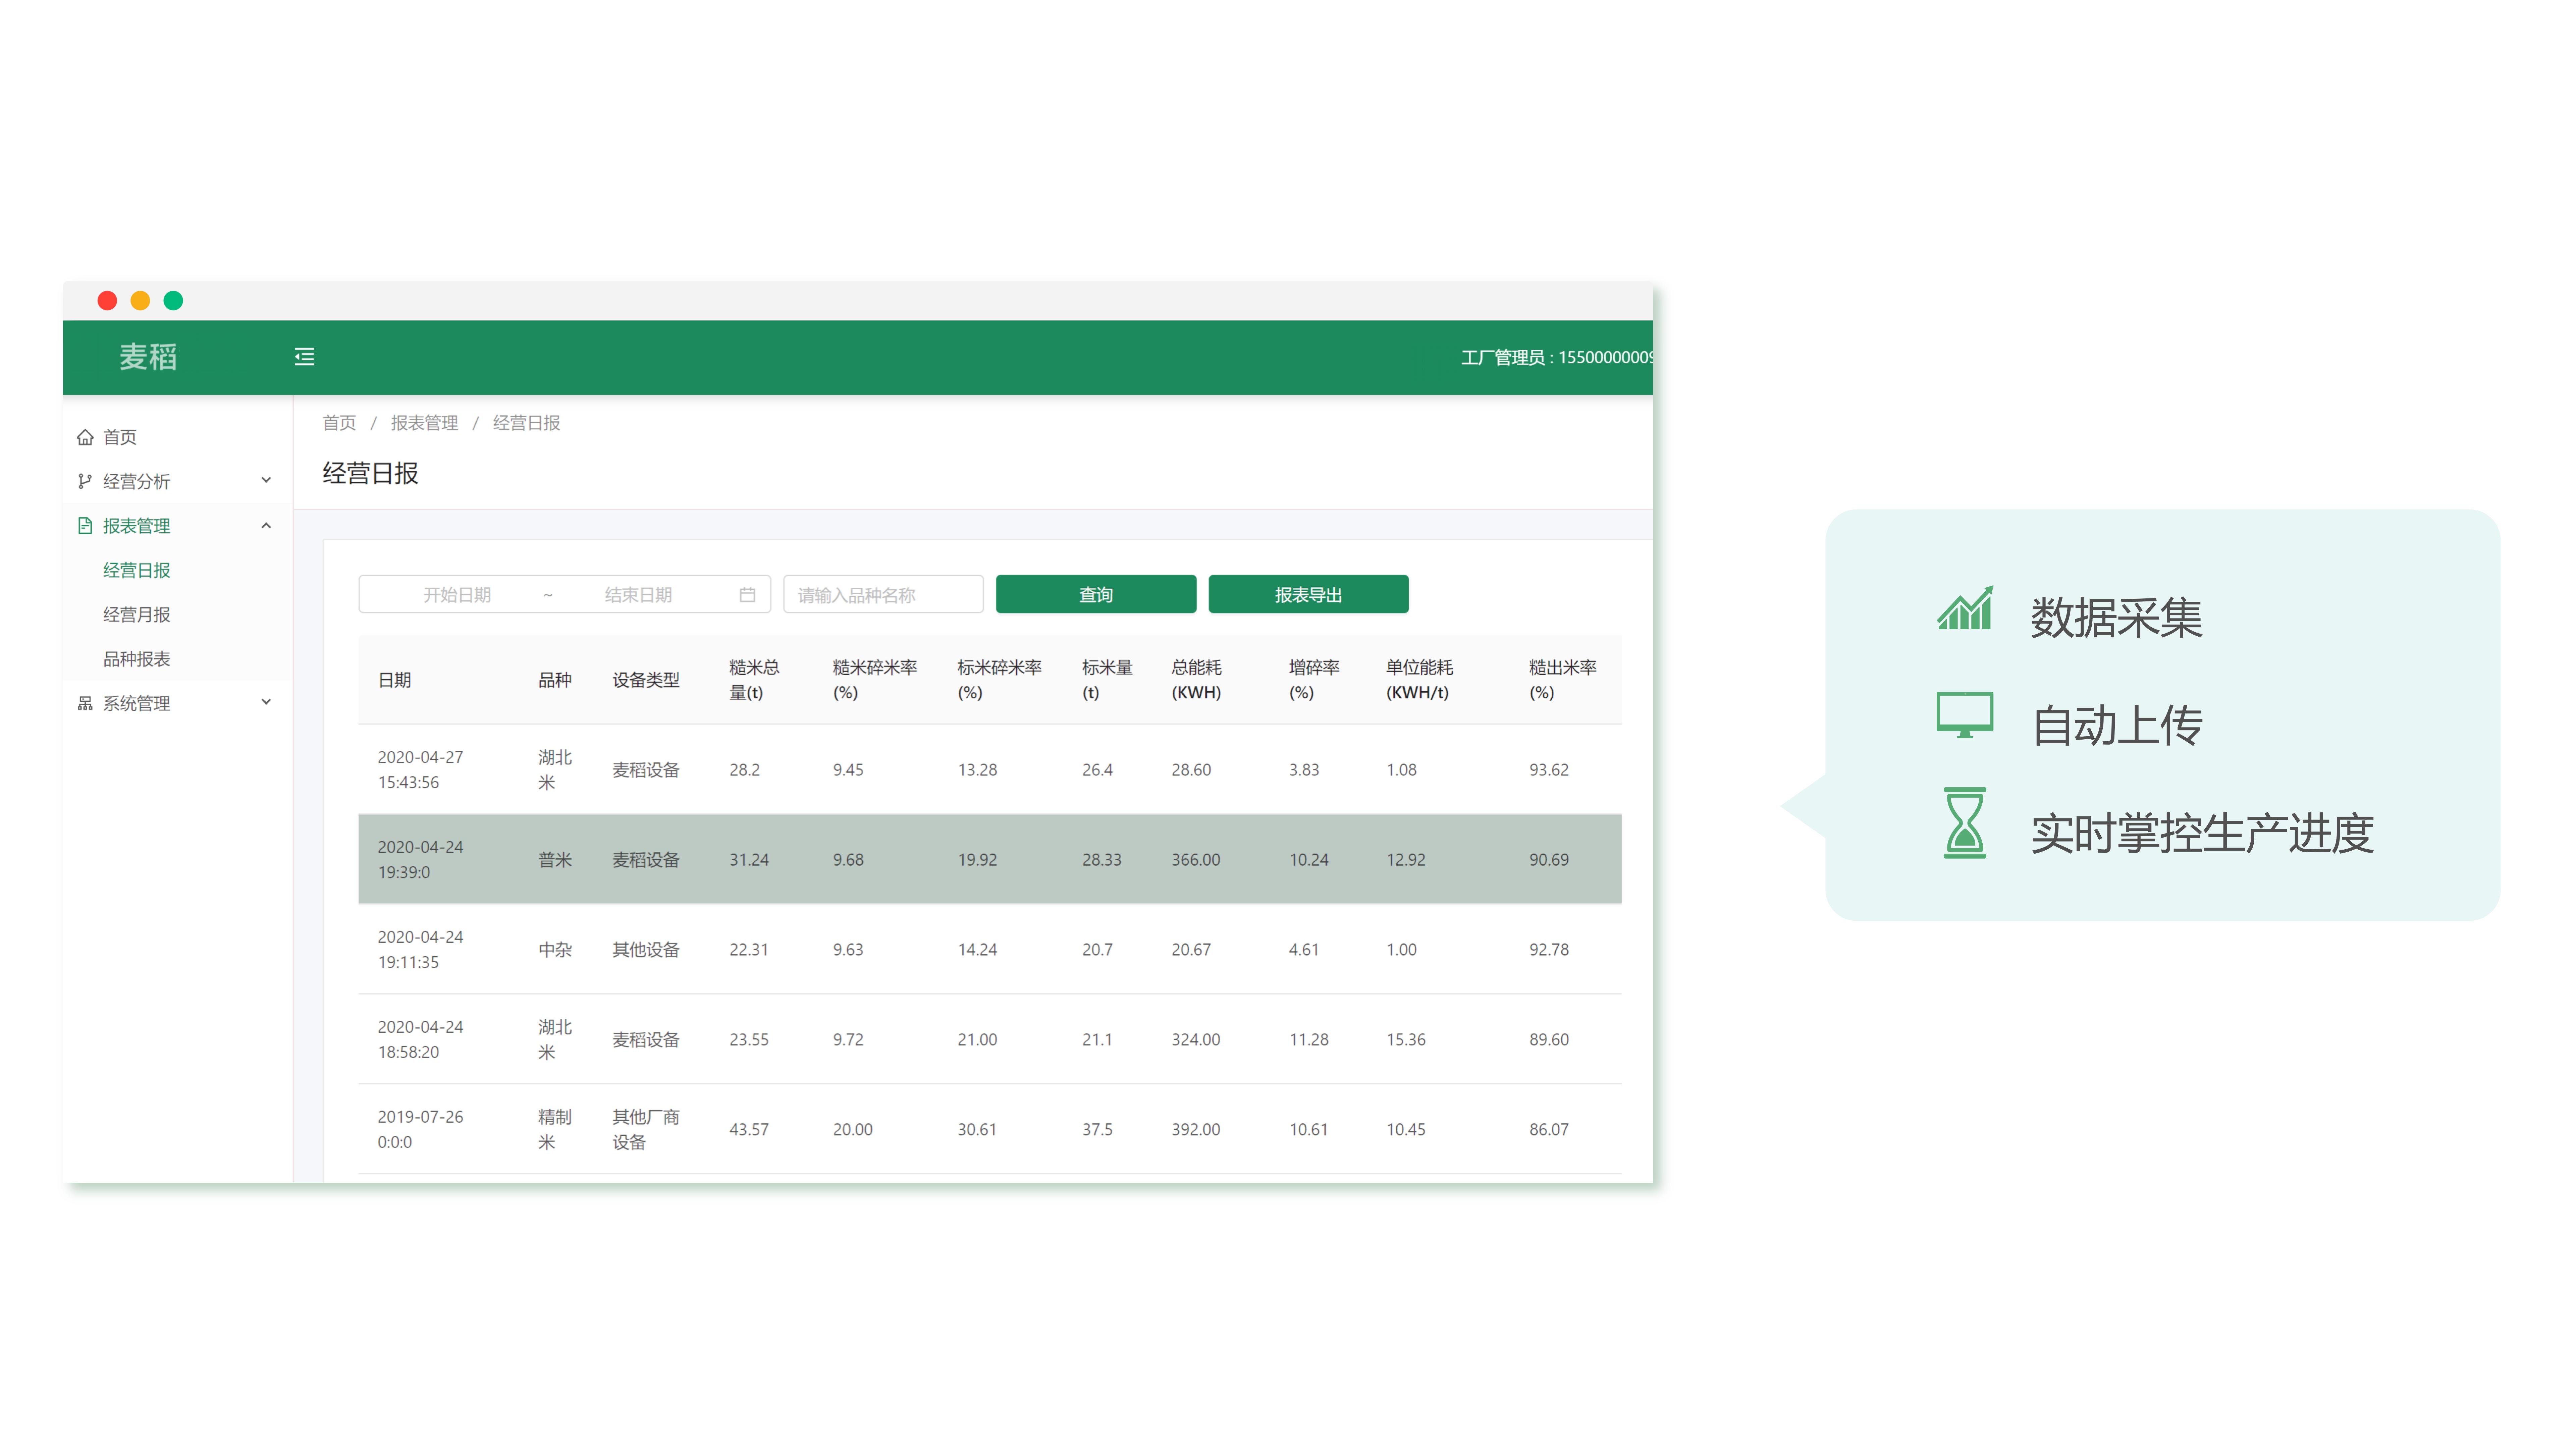Toggle the sidebar collapse hamburger icon

click(x=304, y=357)
